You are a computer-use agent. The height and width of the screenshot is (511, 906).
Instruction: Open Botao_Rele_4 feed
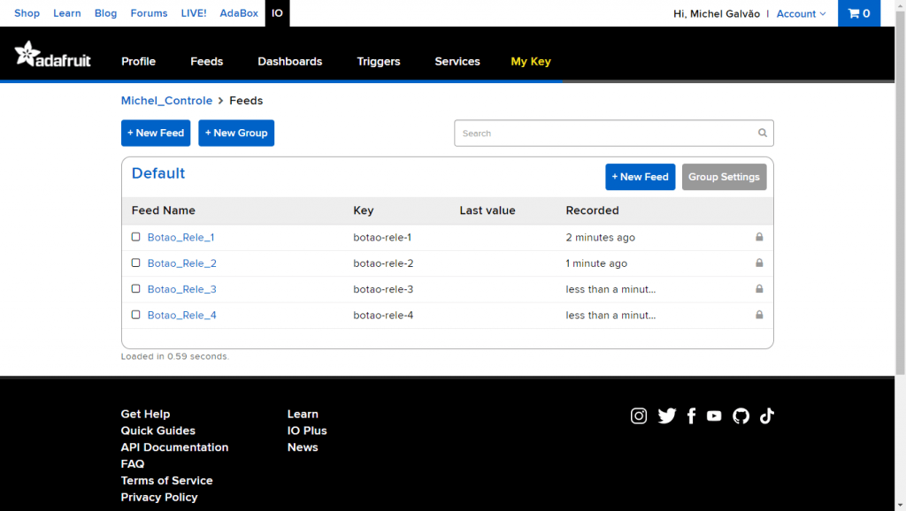point(182,316)
